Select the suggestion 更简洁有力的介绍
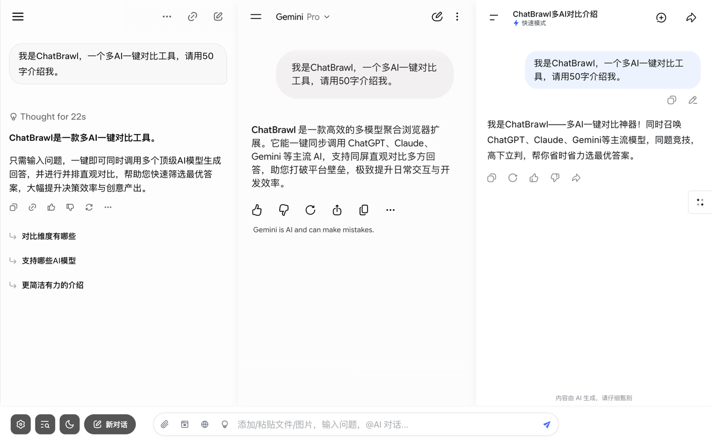This screenshot has width=712, height=445. point(52,285)
